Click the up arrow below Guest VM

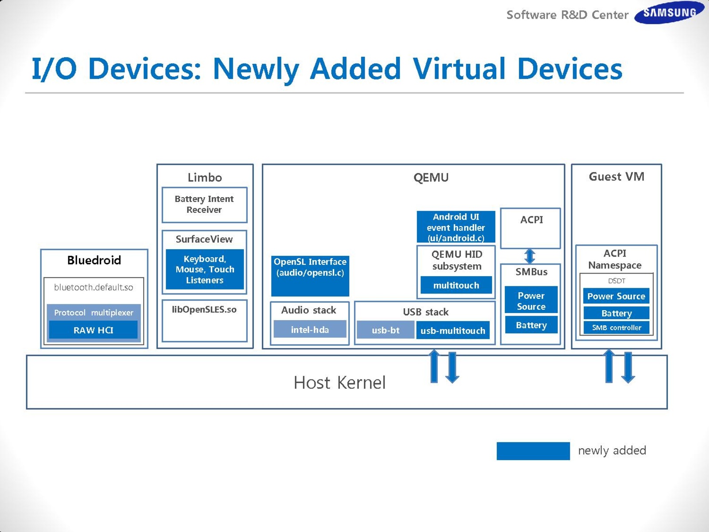tap(609, 366)
